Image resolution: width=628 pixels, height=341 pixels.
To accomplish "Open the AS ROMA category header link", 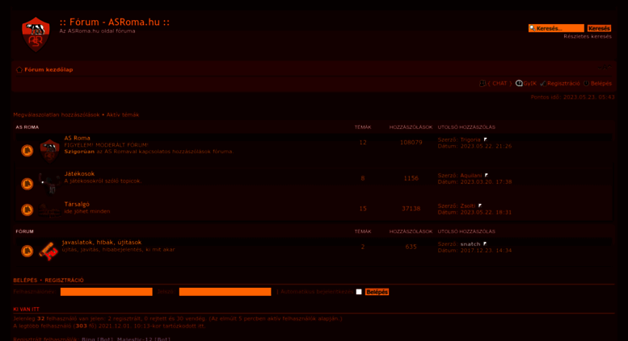I will [x=27, y=127].
